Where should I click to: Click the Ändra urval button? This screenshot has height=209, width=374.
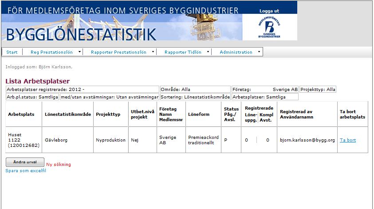(25, 162)
